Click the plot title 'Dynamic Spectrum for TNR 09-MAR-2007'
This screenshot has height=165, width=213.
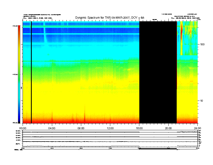(x=110, y=18)
